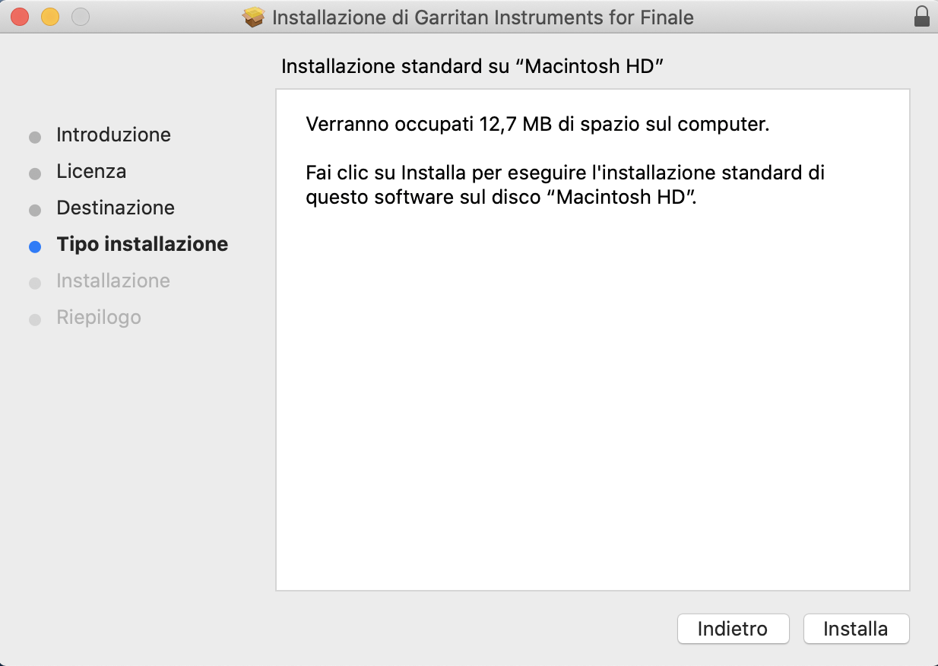Close the installer with the red button

(x=20, y=17)
